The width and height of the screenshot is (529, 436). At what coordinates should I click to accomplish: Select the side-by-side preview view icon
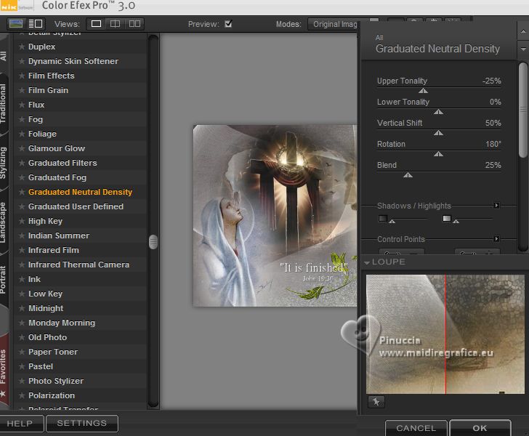click(134, 24)
